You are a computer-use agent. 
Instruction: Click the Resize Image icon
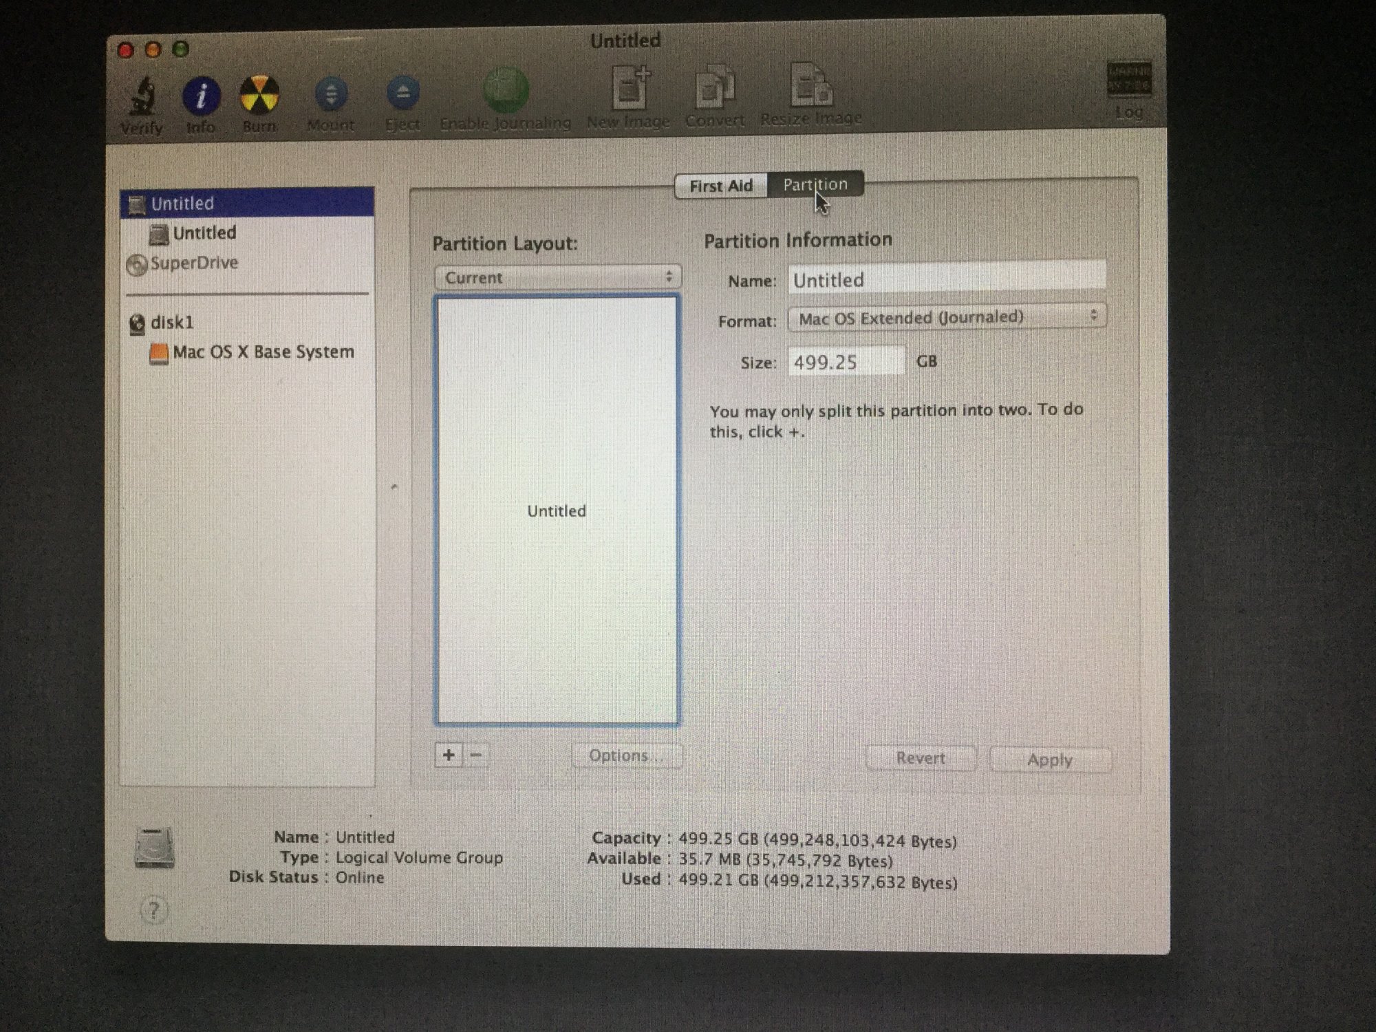pos(811,86)
